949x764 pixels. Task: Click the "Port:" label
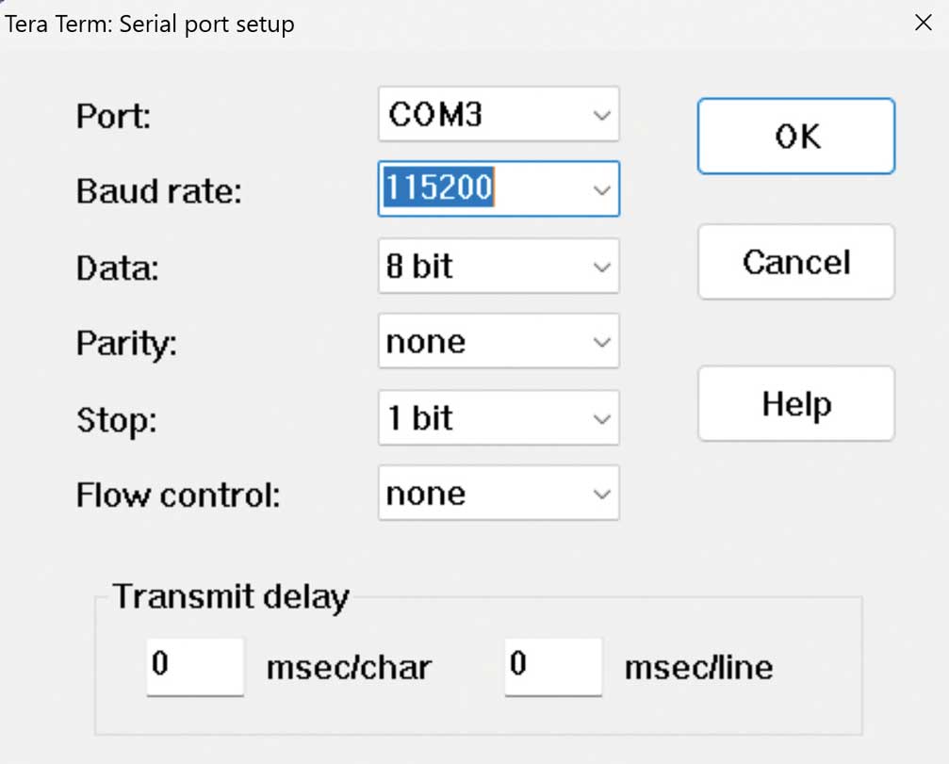pos(113,117)
